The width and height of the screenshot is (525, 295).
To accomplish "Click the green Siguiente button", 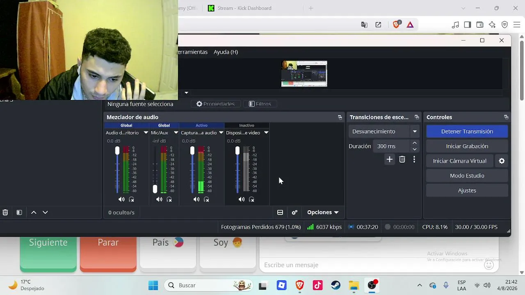I will coord(48,254).
